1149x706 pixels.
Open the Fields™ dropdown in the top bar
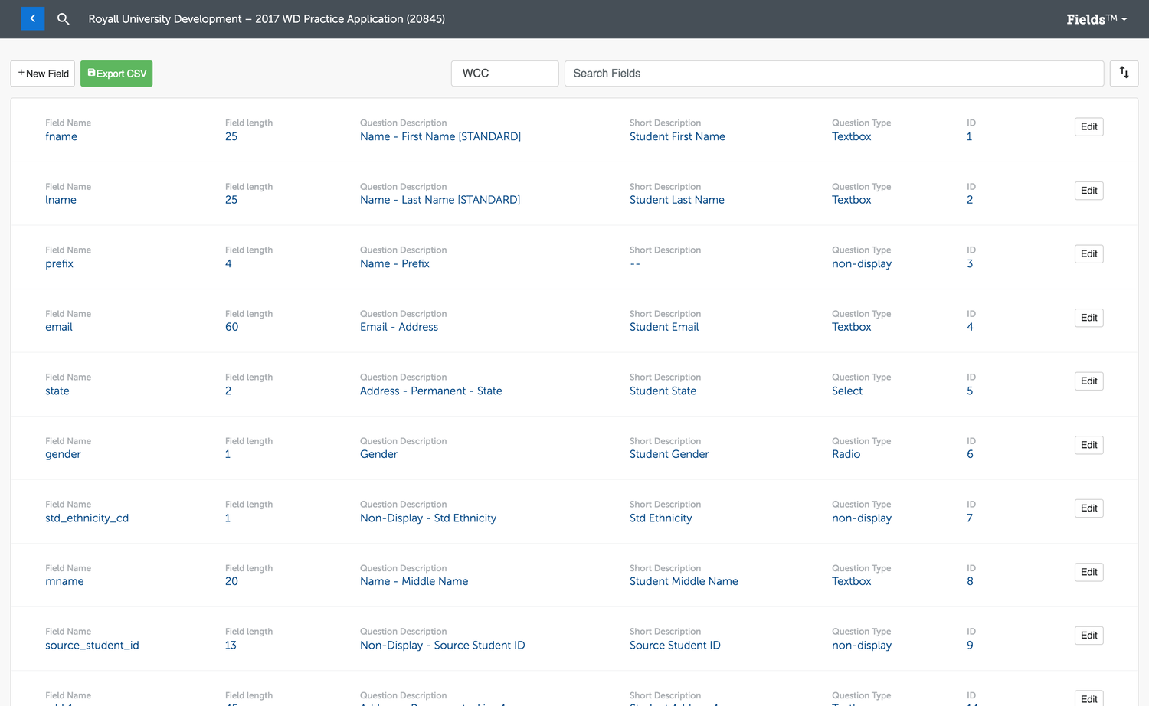click(1096, 19)
